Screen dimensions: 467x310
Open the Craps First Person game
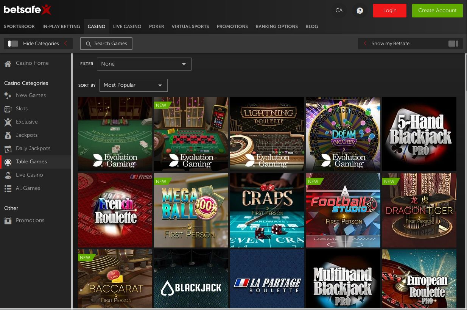[x=267, y=210]
